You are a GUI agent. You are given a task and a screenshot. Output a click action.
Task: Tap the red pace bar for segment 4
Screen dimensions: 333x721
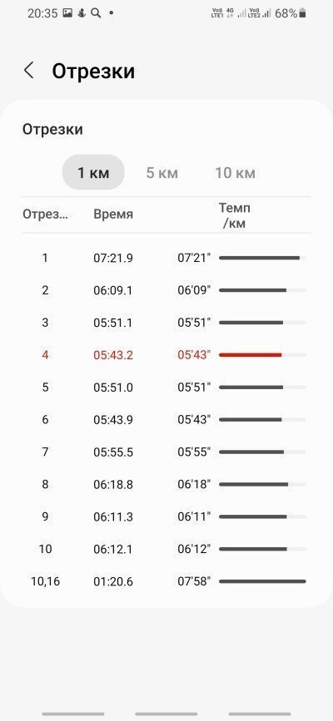251,355
